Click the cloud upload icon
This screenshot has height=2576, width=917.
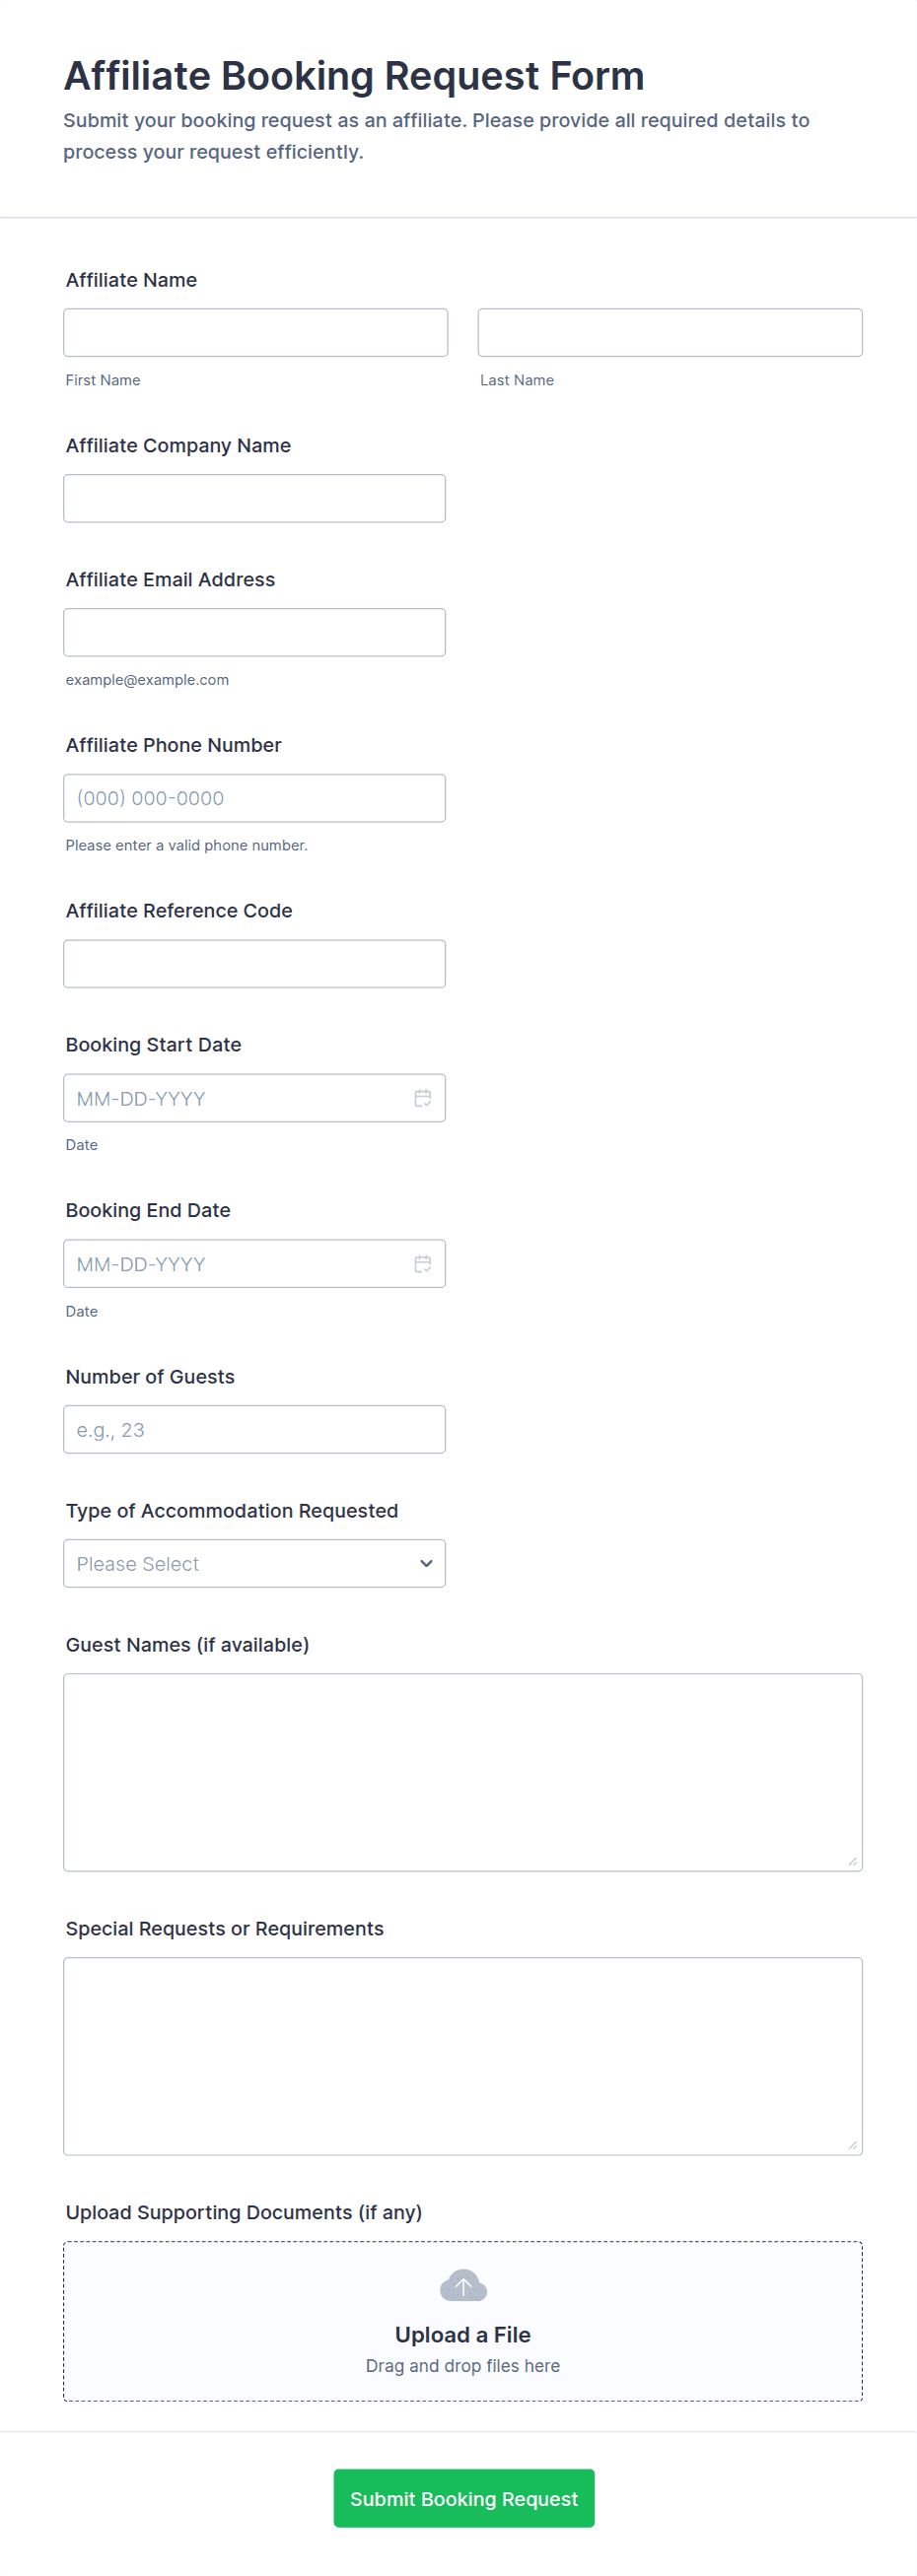point(462,2285)
